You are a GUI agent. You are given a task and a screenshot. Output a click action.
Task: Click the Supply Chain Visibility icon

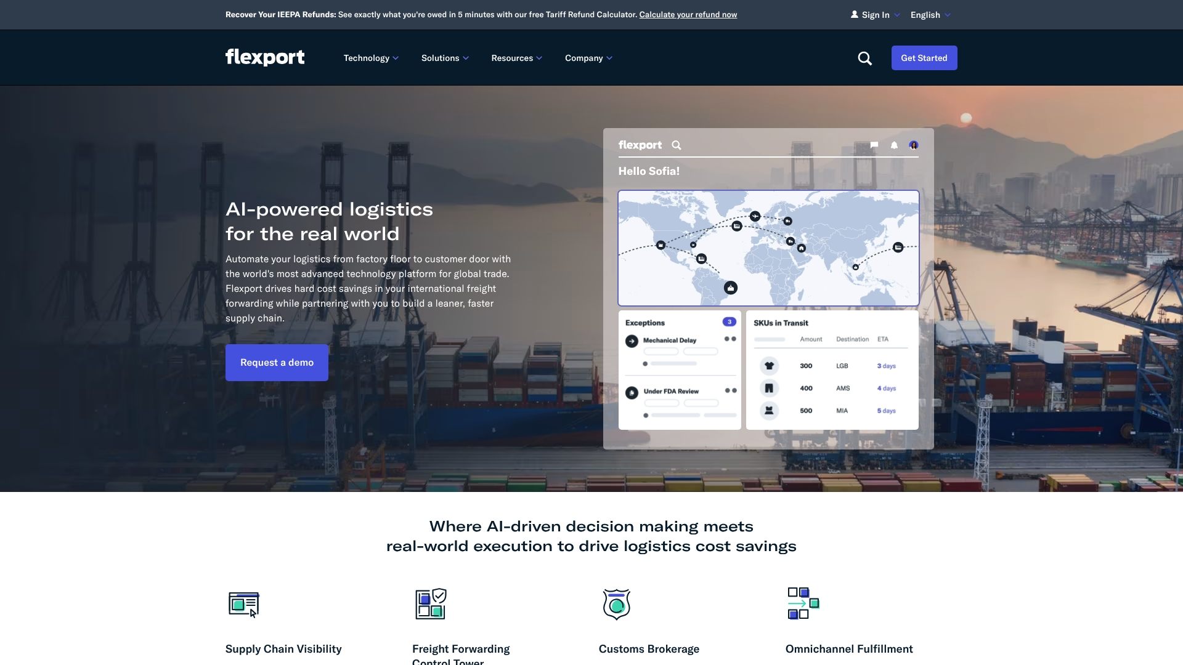[x=244, y=604]
